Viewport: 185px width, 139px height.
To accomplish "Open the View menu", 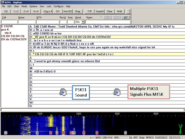I will tap(42, 6).
